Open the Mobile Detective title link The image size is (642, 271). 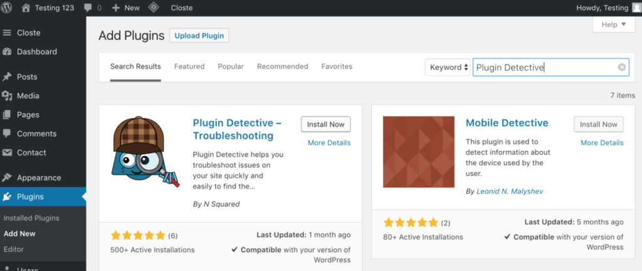pos(507,123)
